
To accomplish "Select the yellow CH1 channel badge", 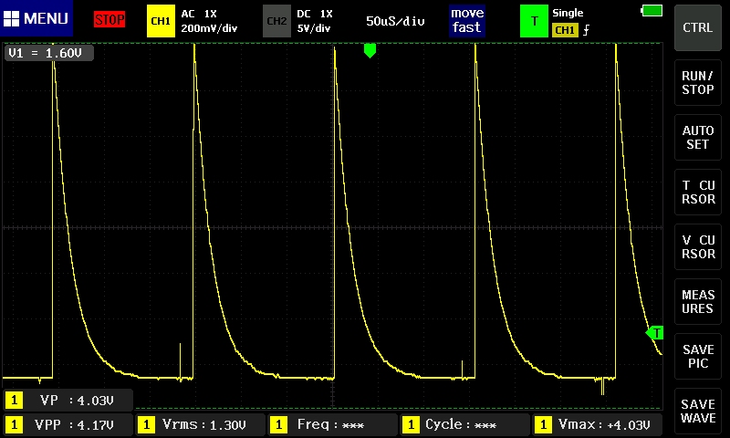I will point(161,20).
